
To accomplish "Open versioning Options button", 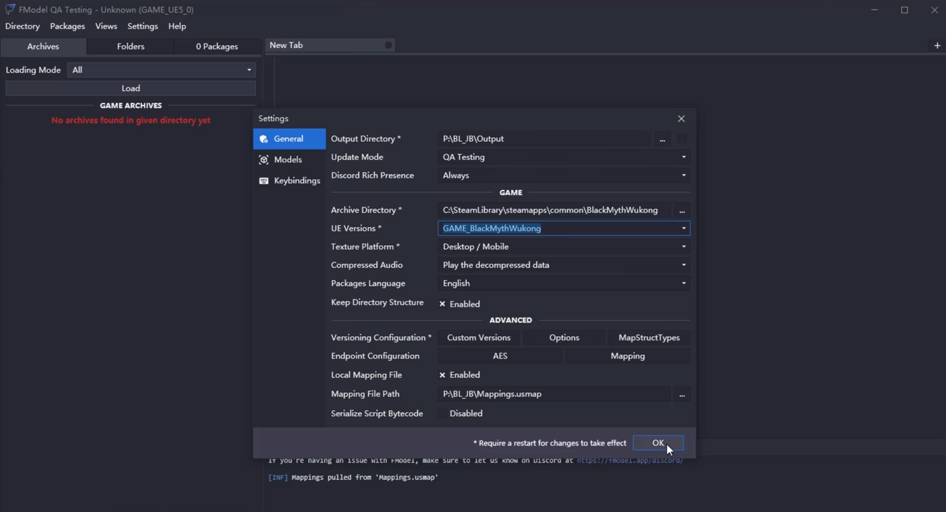I will (564, 338).
